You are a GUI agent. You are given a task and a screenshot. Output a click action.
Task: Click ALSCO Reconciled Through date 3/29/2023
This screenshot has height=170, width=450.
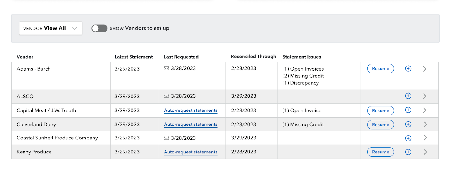(244, 96)
